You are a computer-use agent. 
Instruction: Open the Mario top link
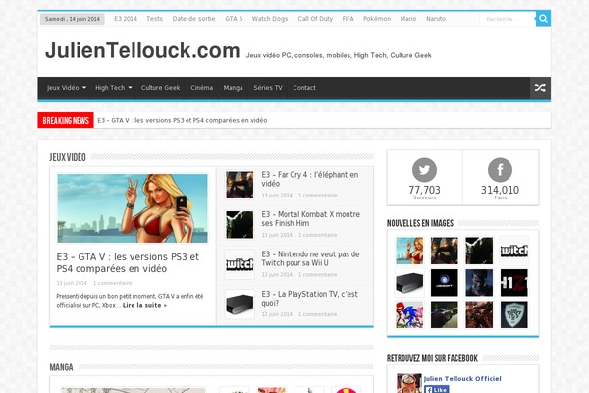[408, 19]
